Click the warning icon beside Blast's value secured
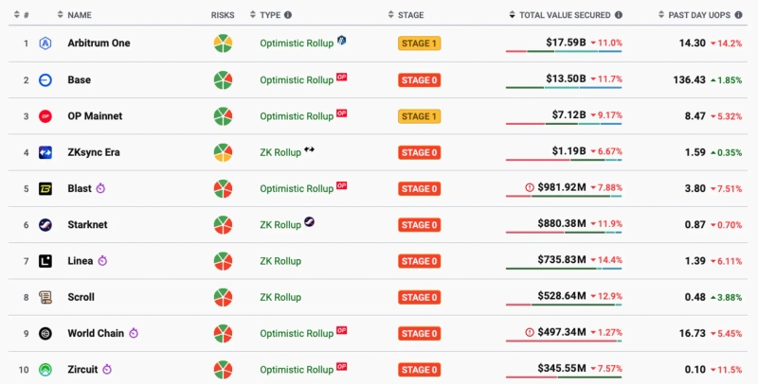Screen dimensions: 758x384 (x=529, y=187)
